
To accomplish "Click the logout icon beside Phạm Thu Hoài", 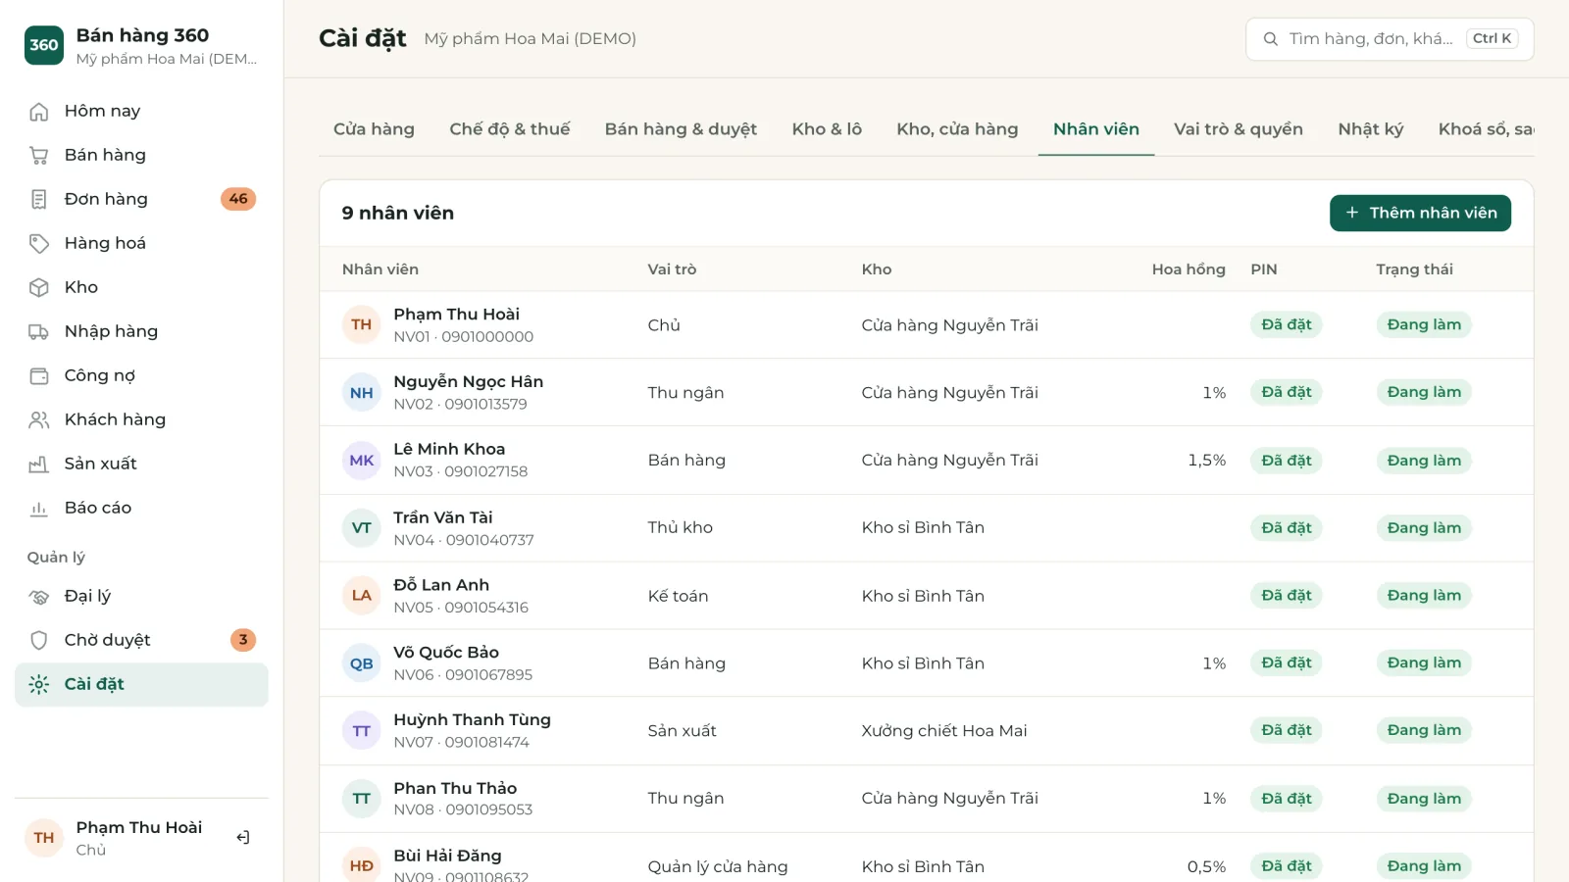I will tap(243, 838).
